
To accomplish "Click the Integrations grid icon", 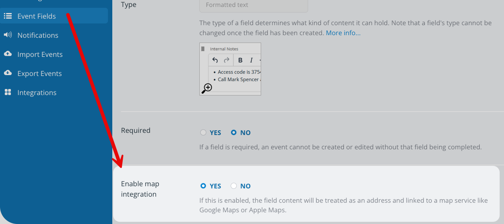I will [8, 92].
